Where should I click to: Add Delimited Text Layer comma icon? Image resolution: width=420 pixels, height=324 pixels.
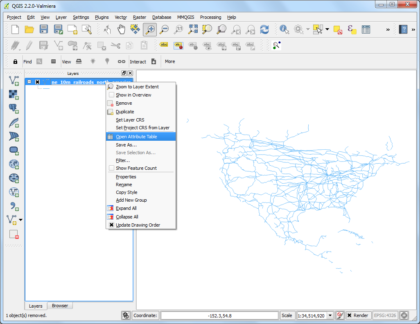pos(14,206)
